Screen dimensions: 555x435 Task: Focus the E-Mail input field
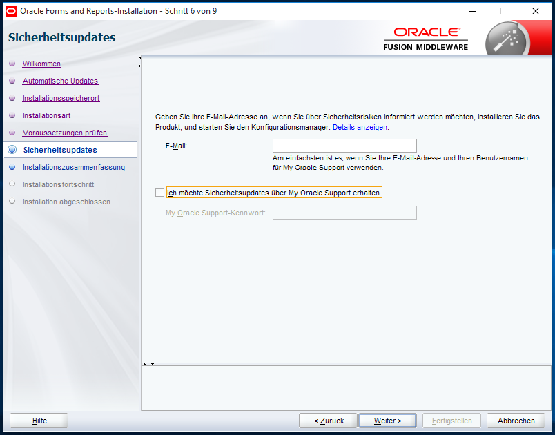point(344,146)
